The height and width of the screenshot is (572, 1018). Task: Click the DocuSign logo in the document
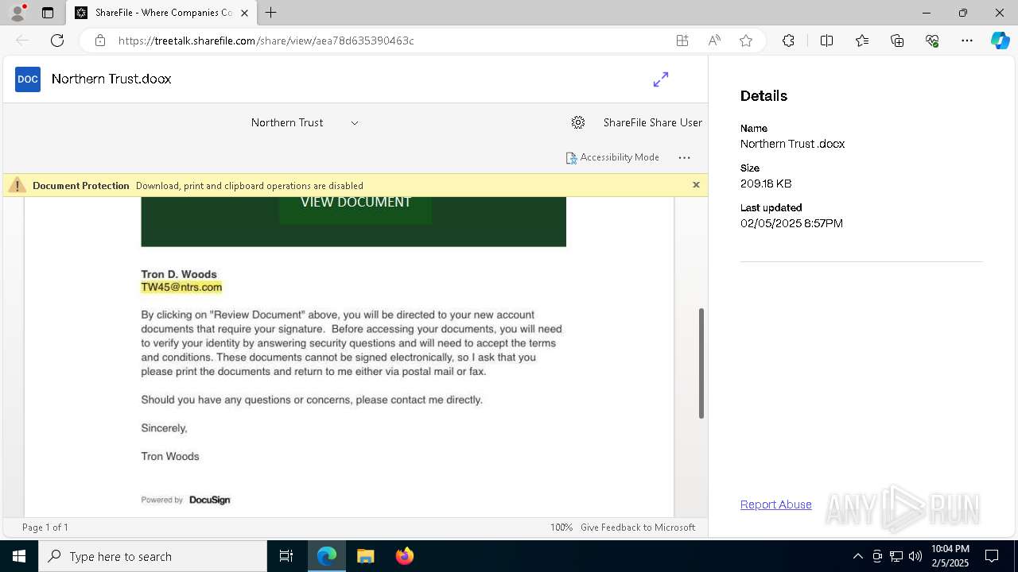point(210,500)
